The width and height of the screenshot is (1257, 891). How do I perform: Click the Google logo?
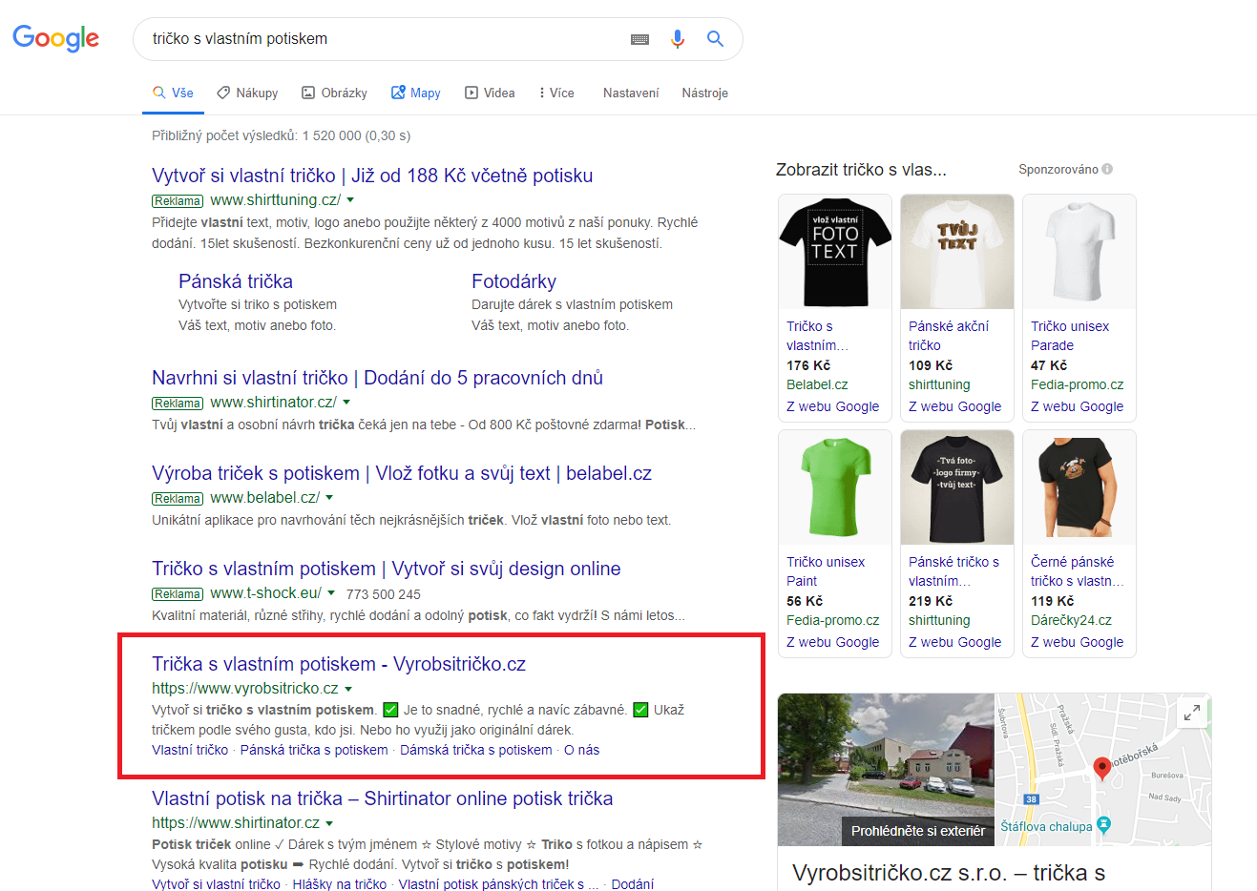(x=55, y=38)
